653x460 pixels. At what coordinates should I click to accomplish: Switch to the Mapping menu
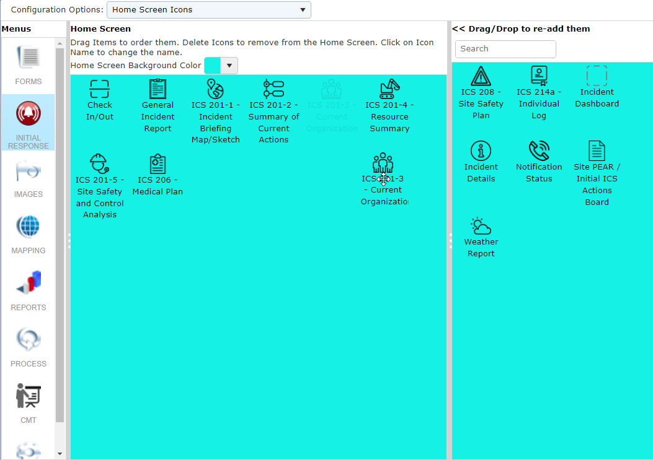pos(29,234)
